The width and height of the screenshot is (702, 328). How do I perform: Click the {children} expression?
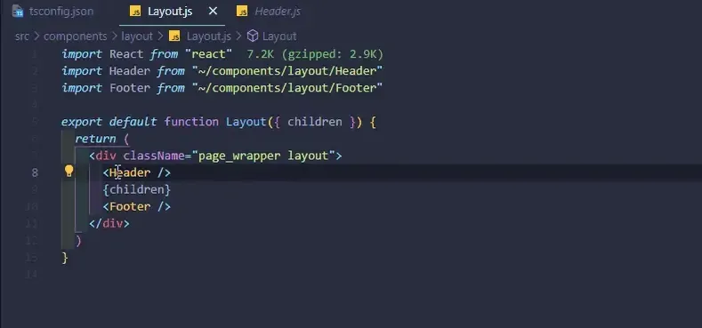[x=136, y=189]
